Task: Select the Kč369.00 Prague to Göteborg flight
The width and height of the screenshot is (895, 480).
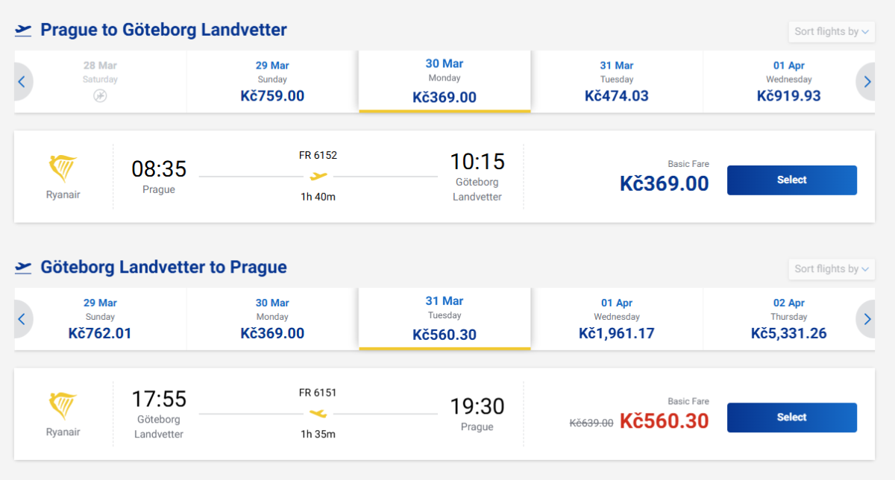Action: pos(791,180)
